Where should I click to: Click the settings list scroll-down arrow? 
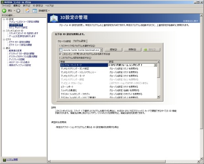[158, 97]
